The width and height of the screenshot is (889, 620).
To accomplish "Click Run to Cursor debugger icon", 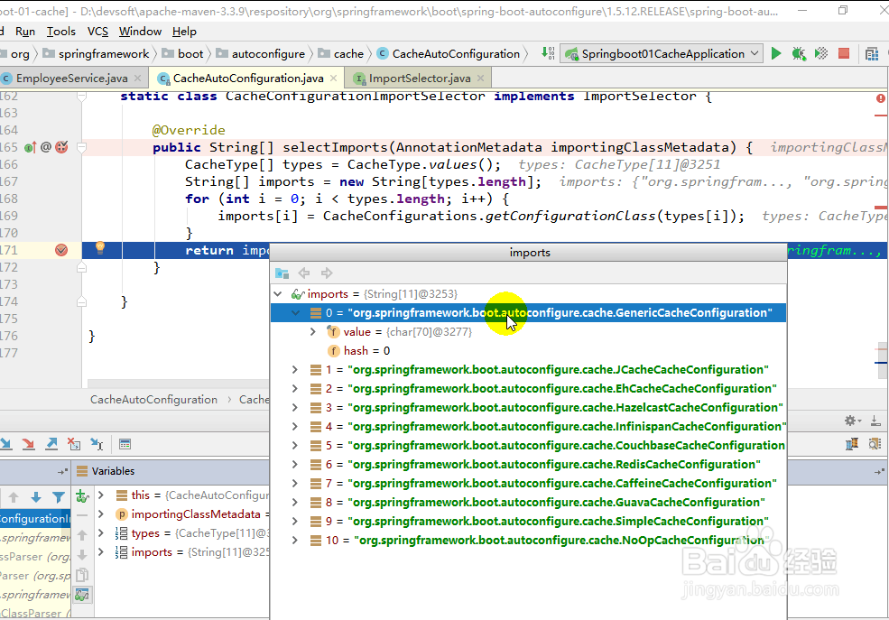I will 97,444.
